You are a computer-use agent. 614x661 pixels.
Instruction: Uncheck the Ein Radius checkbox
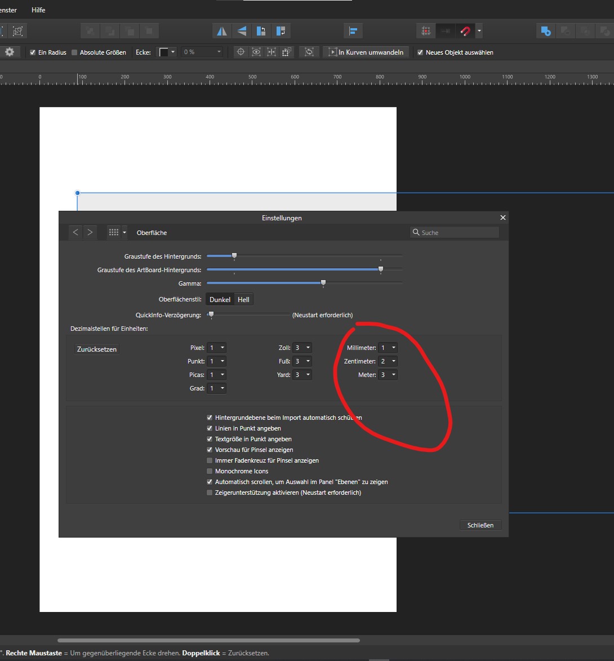[33, 52]
